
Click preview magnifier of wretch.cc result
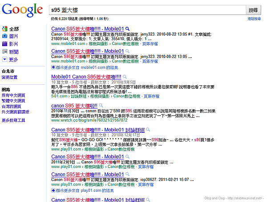[101, 106]
